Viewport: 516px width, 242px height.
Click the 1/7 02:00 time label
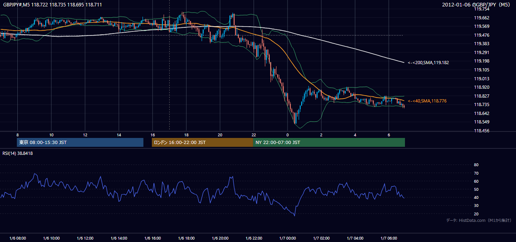[321, 238]
